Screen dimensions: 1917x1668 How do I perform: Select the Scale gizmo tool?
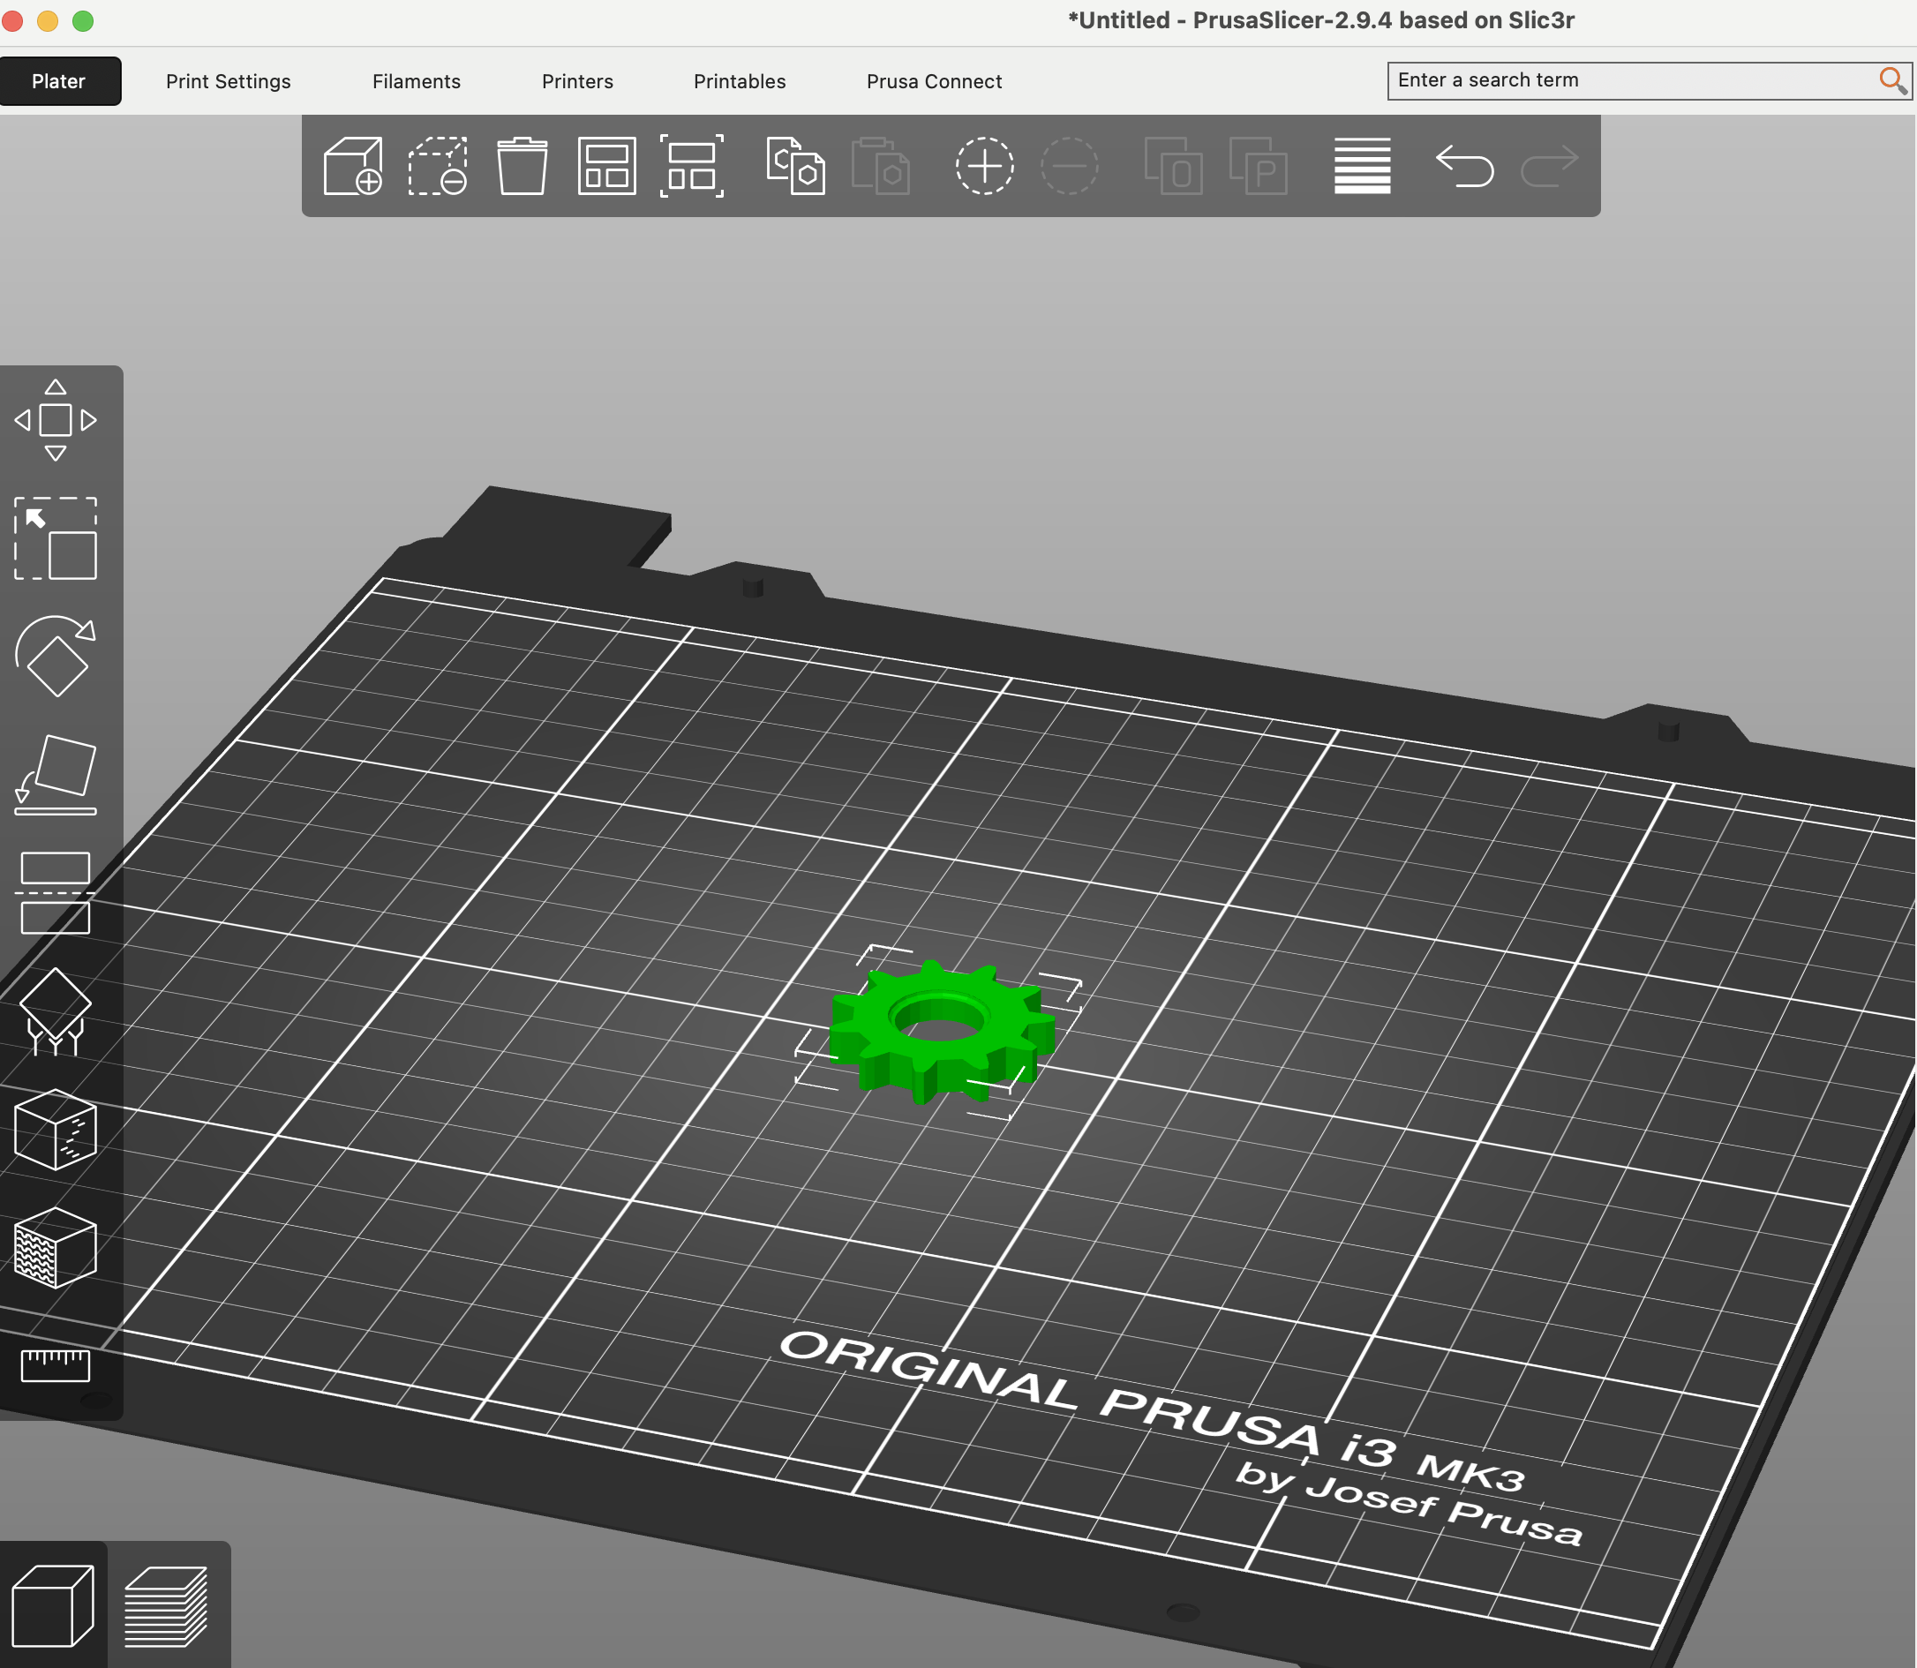click(x=56, y=539)
